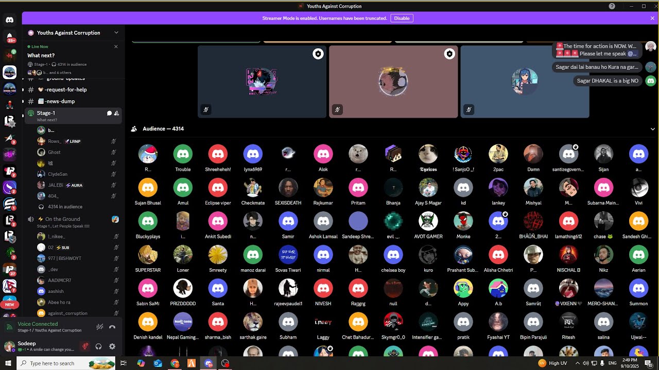
Task: Select user 'against_corruption' in On the Ground
Action: [67, 313]
